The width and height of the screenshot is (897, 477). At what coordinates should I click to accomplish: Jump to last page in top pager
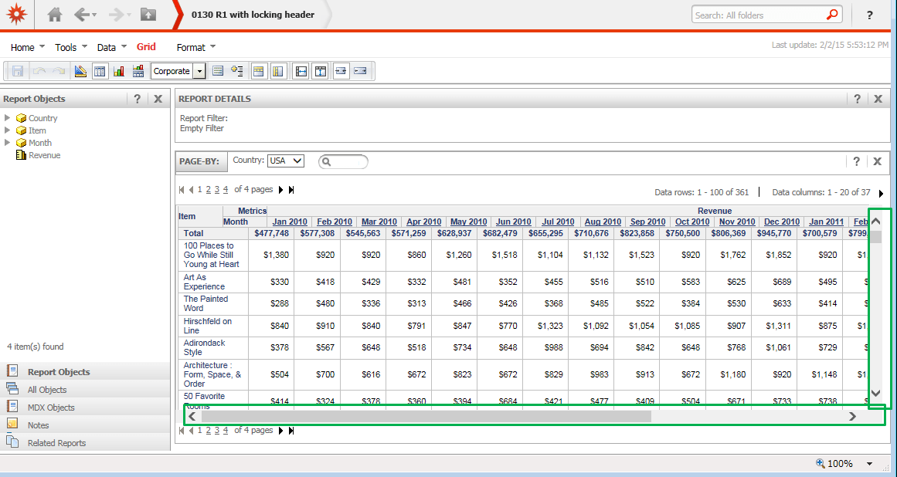291,190
